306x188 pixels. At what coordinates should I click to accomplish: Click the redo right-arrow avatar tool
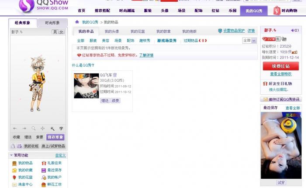[24, 129]
